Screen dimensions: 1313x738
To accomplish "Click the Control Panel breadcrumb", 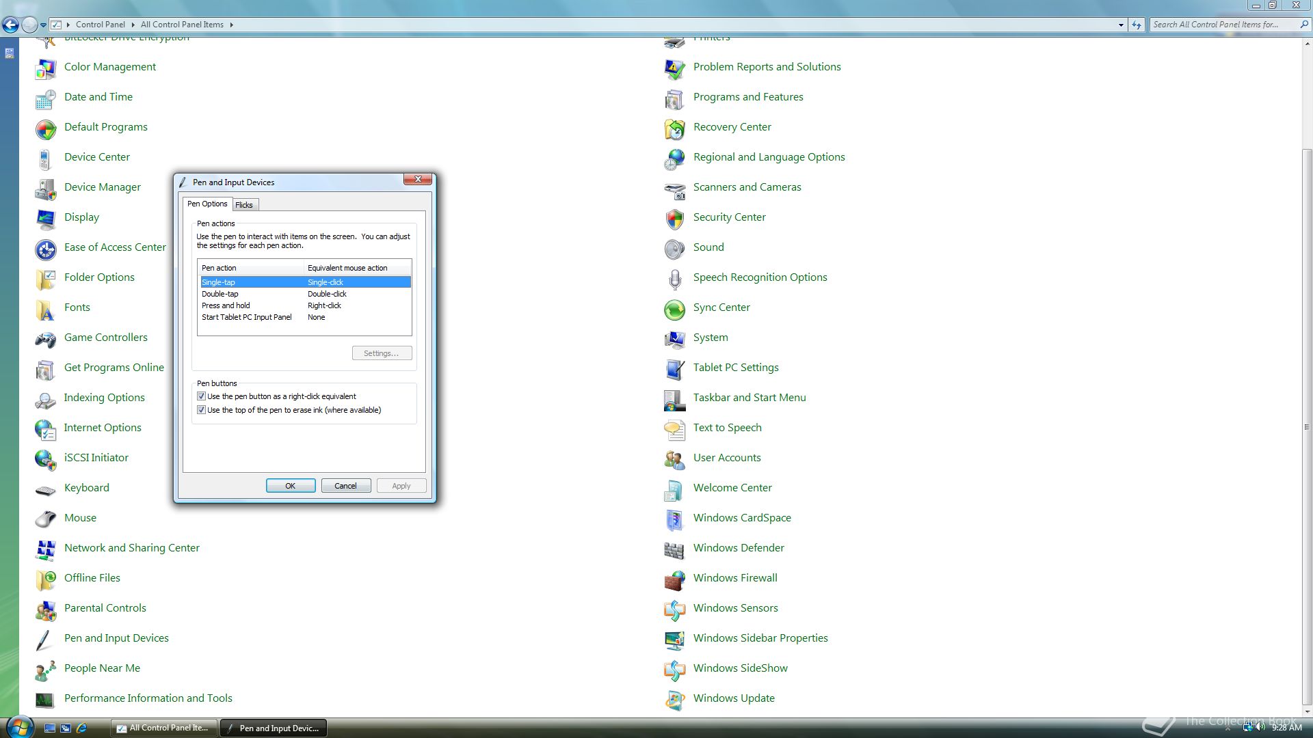I will pyautogui.click(x=101, y=25).
